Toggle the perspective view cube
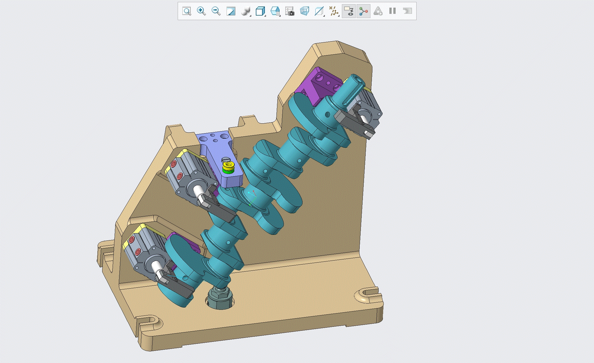This screenshot has height=363, width=594. point(304,11)
